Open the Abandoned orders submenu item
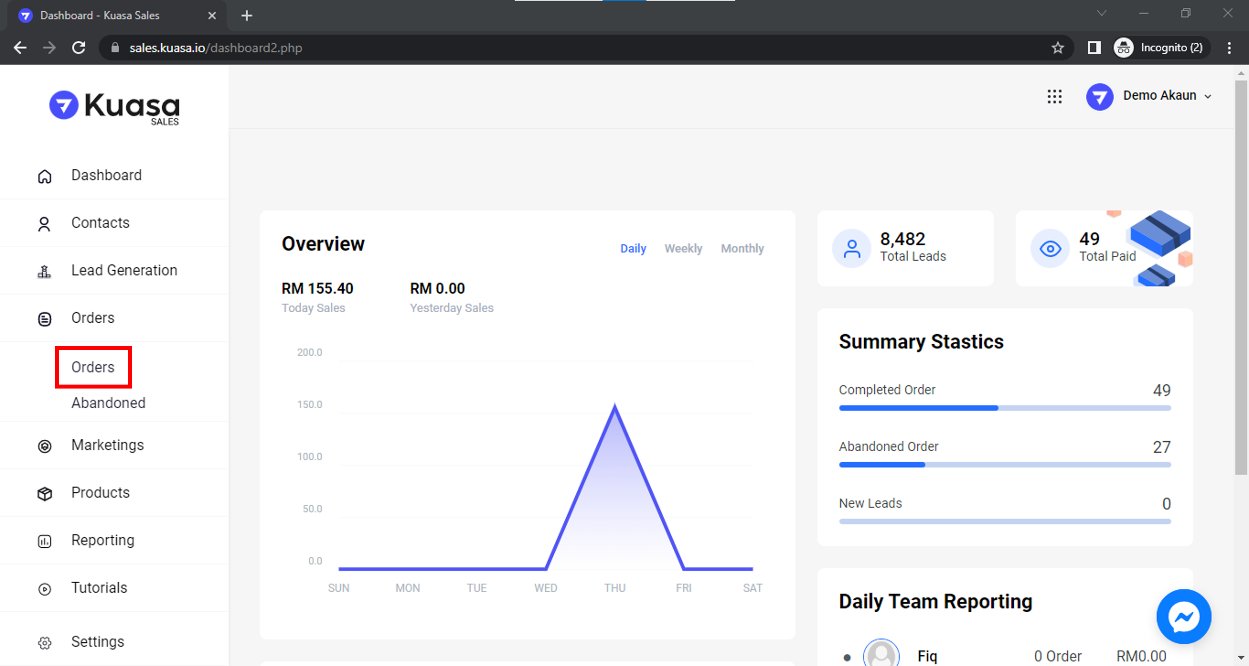Viewport: 1249px width, 666px height. [108, 403]
